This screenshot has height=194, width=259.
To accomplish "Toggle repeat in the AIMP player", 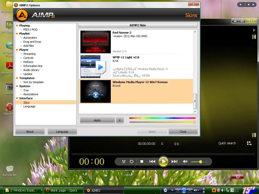I will click(132, 161).
